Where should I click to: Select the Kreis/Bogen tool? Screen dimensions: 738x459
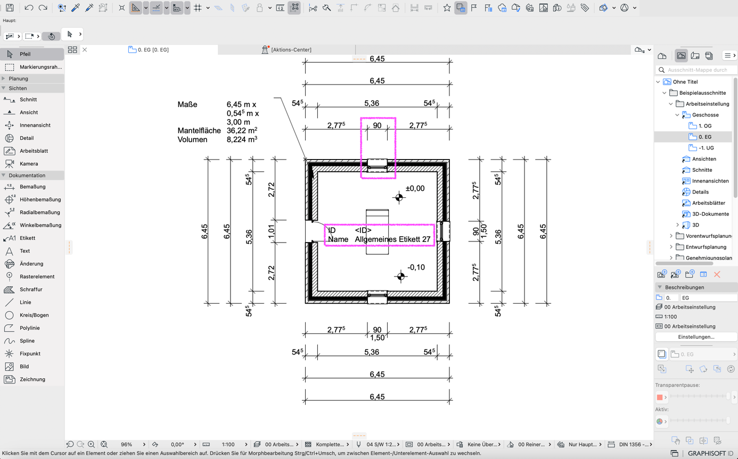pos(32,315)
